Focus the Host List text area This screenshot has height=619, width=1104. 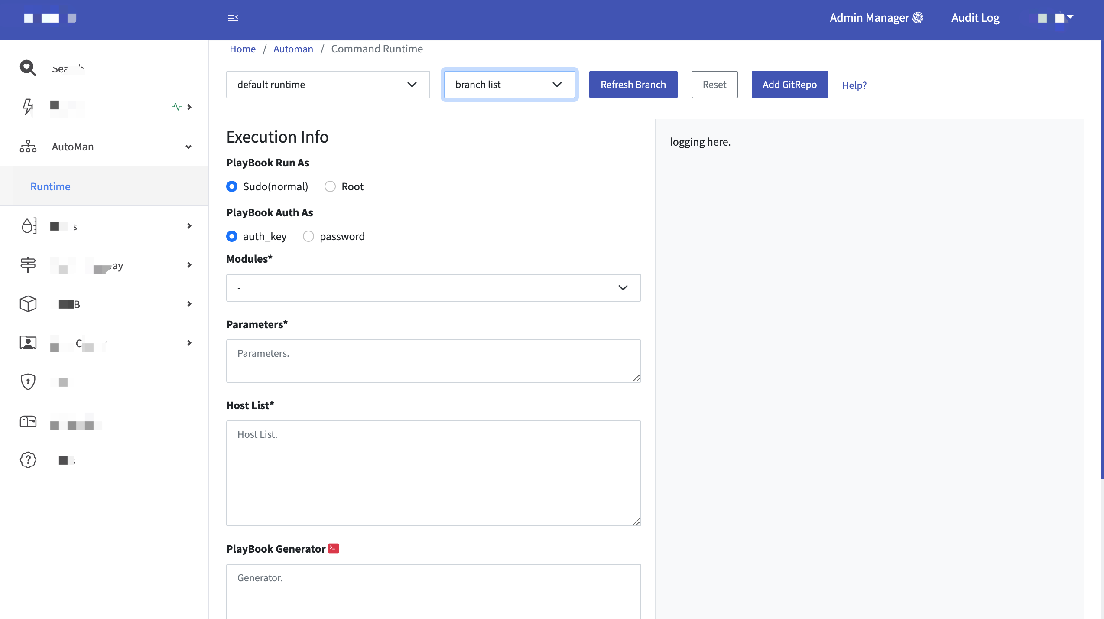pos(433,473)
